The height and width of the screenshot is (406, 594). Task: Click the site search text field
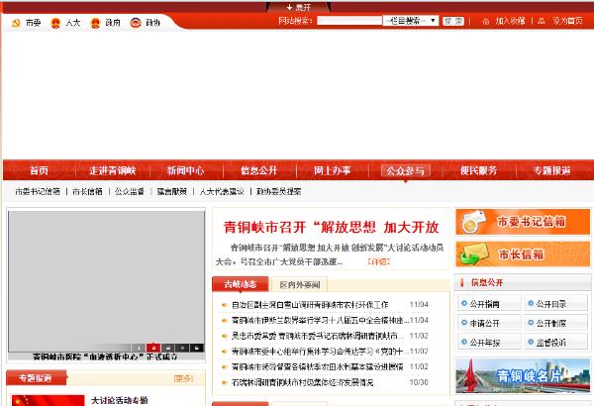[349, 20]
